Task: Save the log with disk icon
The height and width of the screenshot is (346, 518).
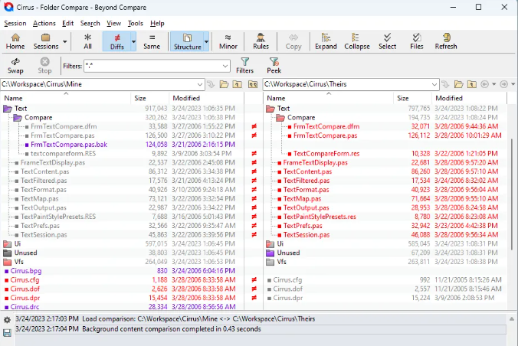Action: [x=7, y=333]
